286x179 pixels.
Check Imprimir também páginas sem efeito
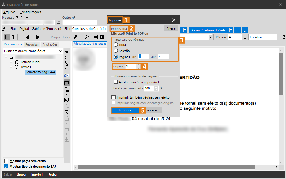113,97
